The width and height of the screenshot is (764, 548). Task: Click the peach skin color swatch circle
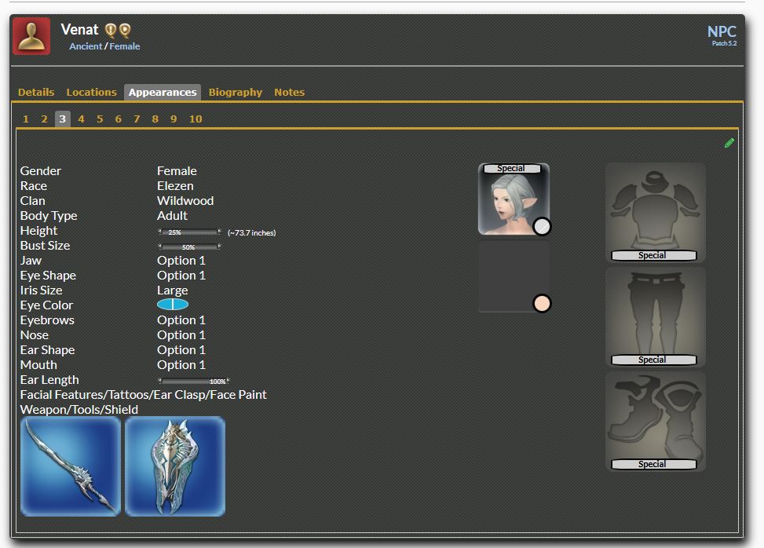point(542,304)
